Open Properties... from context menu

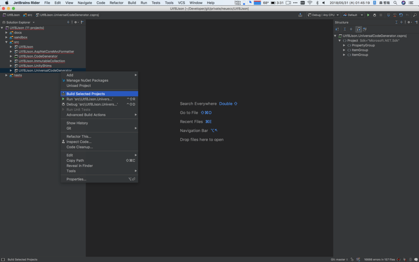[x=99, y=179]
